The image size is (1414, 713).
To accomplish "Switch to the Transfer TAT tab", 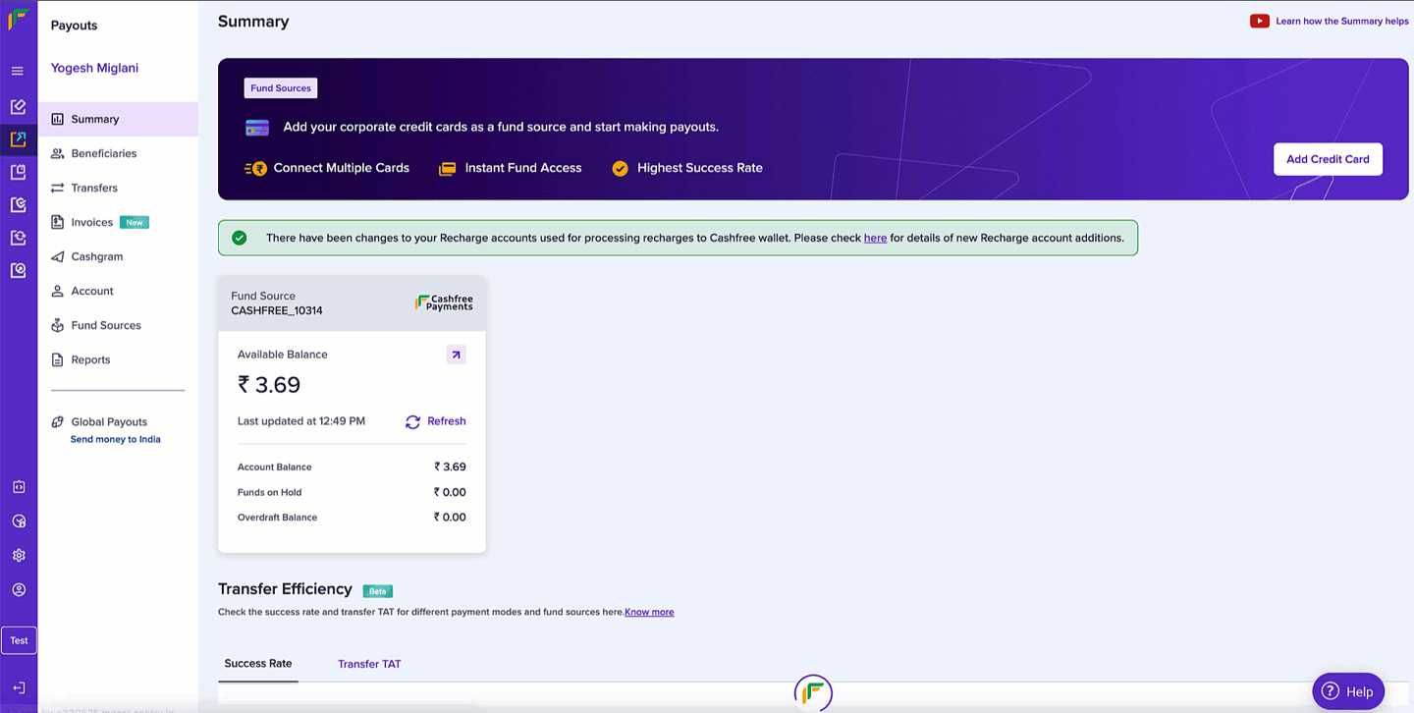I will pos(369,664).
